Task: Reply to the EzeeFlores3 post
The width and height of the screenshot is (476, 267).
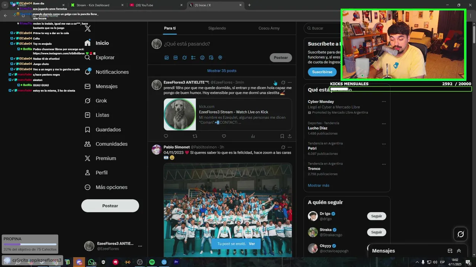Action: coord(166,136)
